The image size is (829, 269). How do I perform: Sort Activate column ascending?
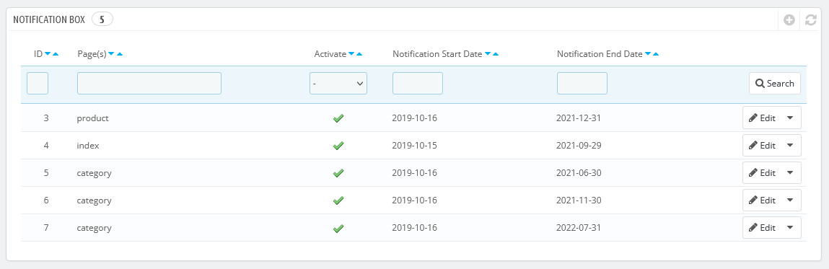[x=359, y=54]
